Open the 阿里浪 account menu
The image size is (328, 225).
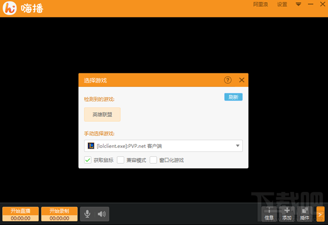[x=261, y=4]
